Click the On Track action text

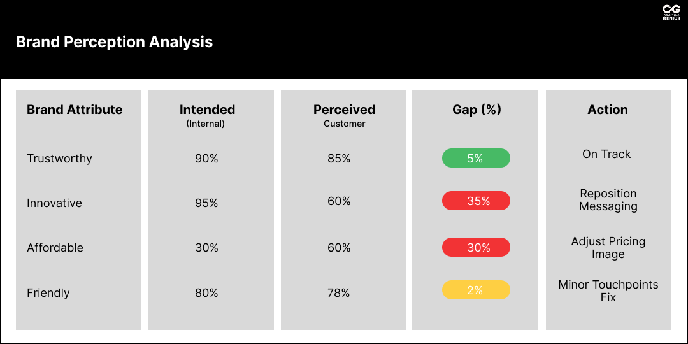coord(606,154)
